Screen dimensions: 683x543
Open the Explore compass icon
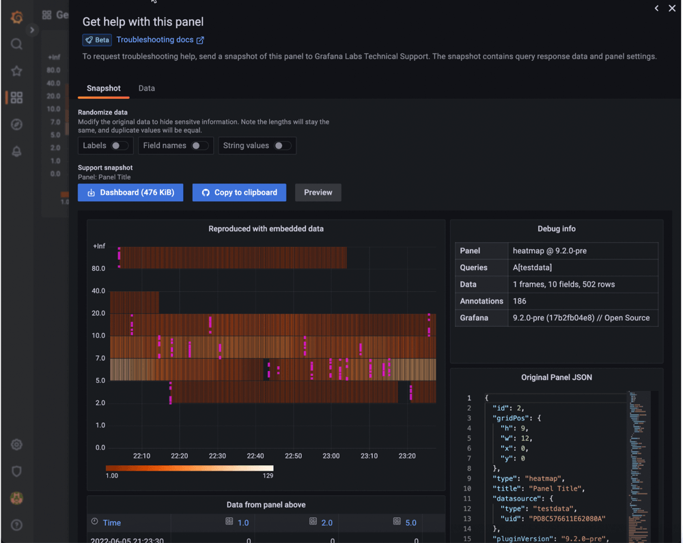[x=17, y=125]
